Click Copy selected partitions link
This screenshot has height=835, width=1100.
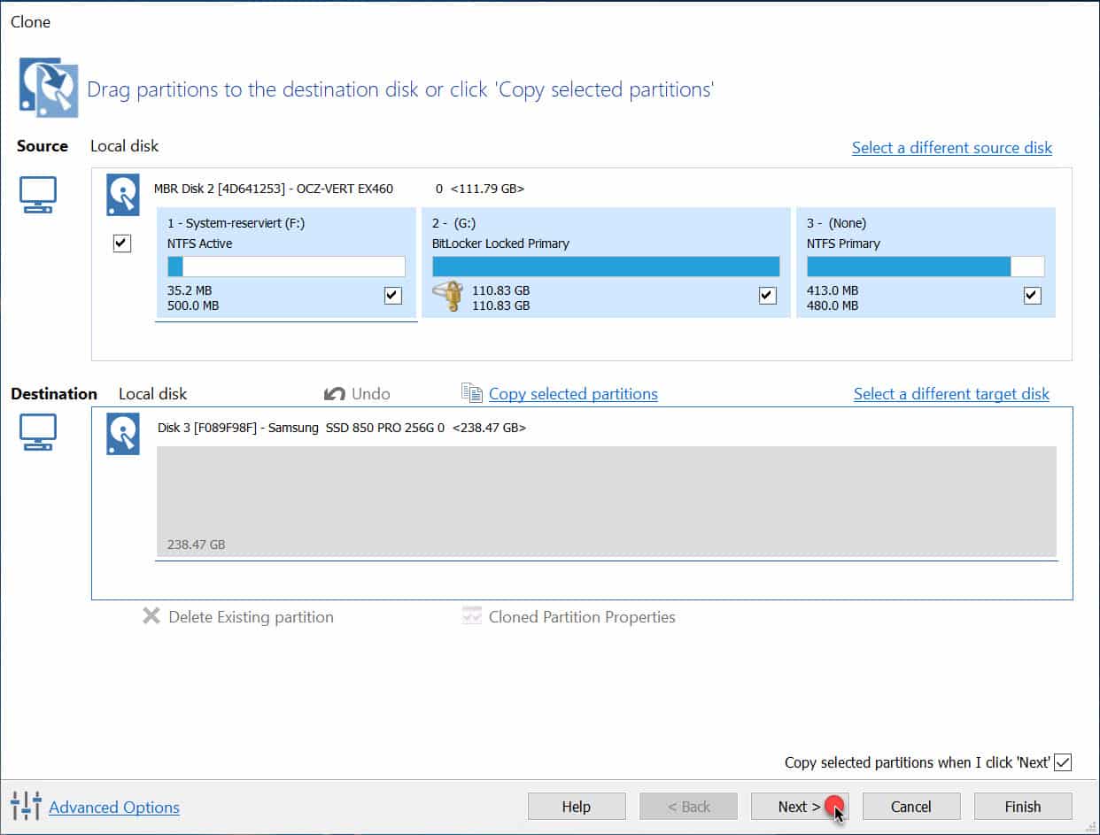(x=573, y=394)
